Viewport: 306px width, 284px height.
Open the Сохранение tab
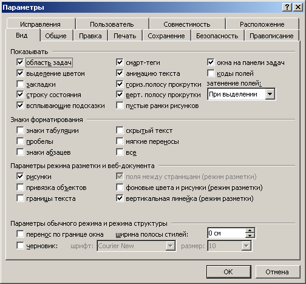[x=166, y=36]
